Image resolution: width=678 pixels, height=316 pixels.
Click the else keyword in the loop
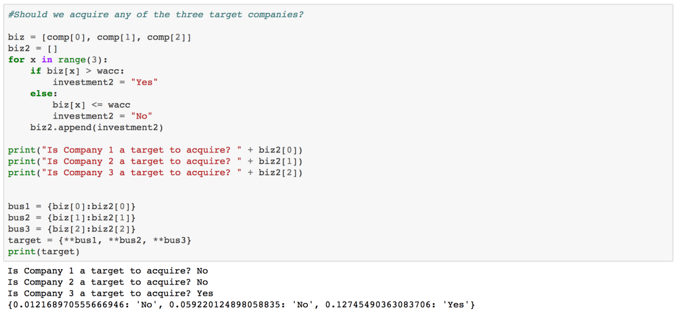pos(43,93)
